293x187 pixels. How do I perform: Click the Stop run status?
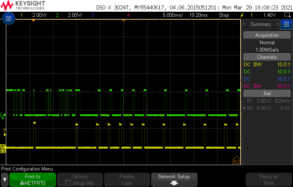coord(224,15)
